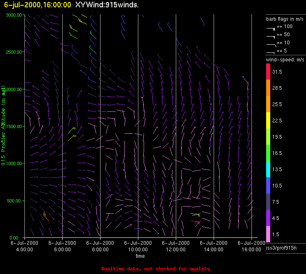Click the 10 m/s barb flag legend icon
Viewport: 306px width, 274px height.
click(271, 46)
